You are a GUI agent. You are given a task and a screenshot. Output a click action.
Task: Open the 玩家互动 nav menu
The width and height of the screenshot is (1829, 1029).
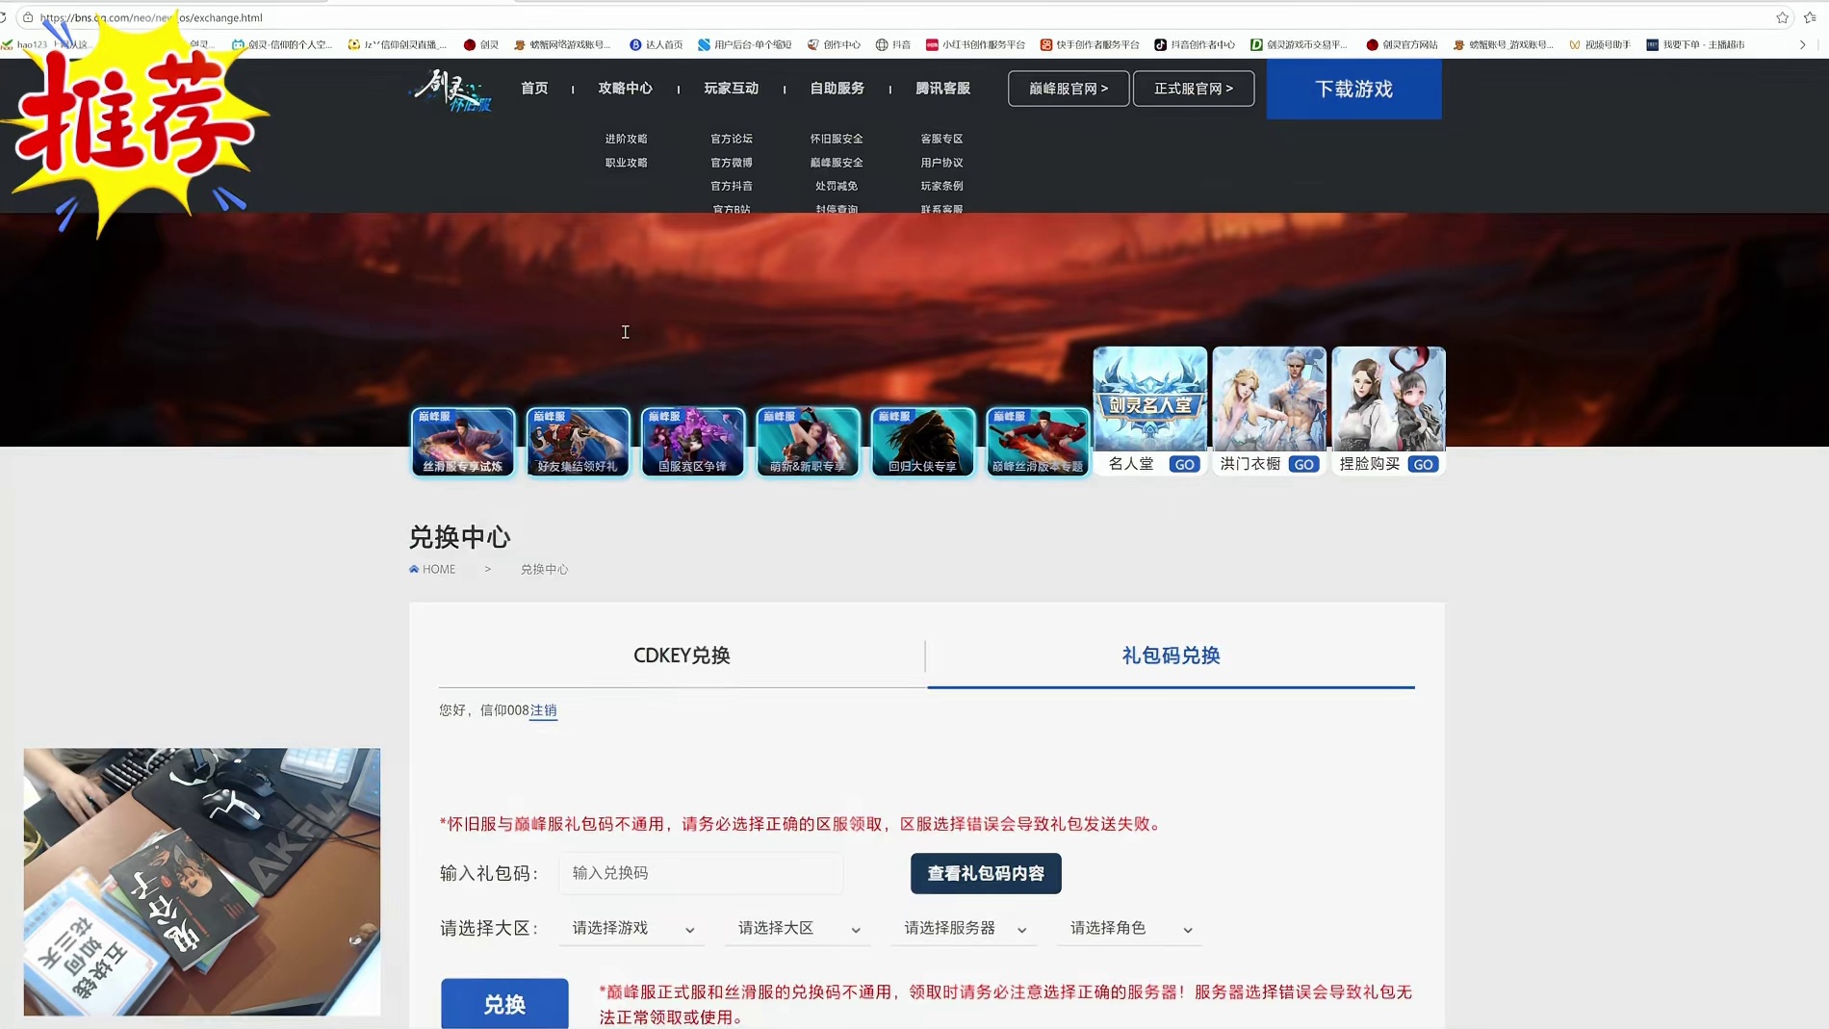tap(731, 88)
